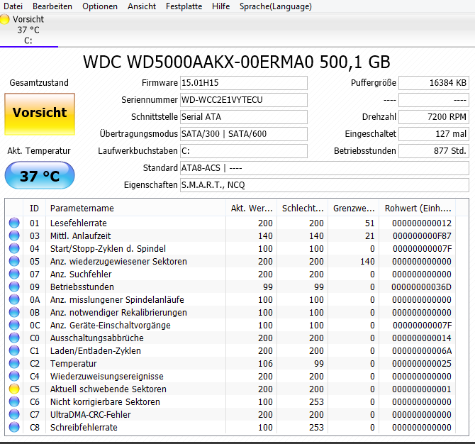This screenshot has width=475, height=444.
Task: Select the Lesefehlerrate parameter name
Action: tap(79, 223)
